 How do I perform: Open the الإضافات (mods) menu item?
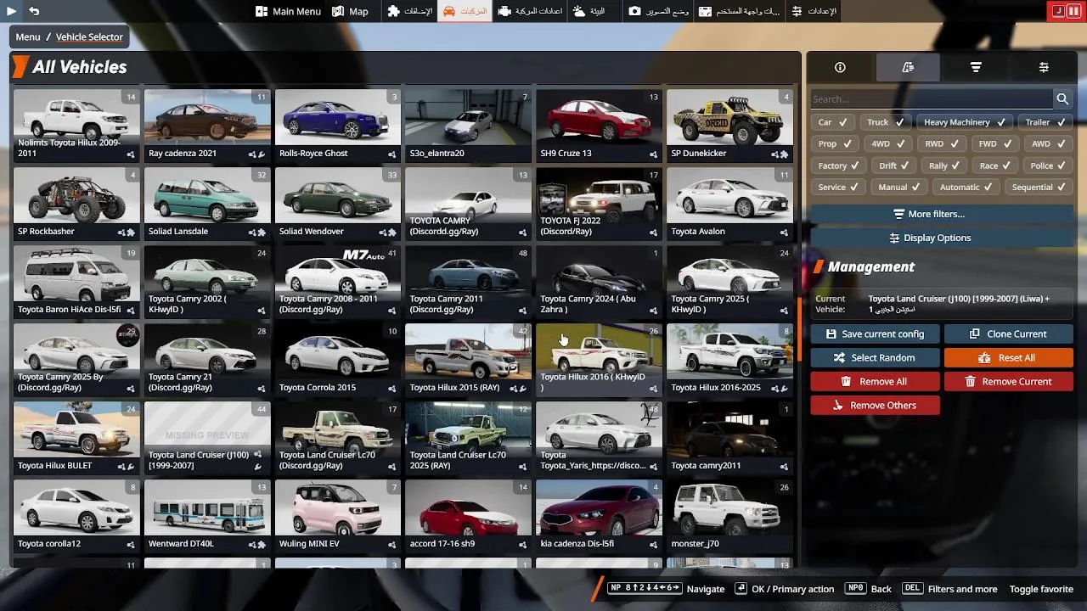click(x=409, y=11)
